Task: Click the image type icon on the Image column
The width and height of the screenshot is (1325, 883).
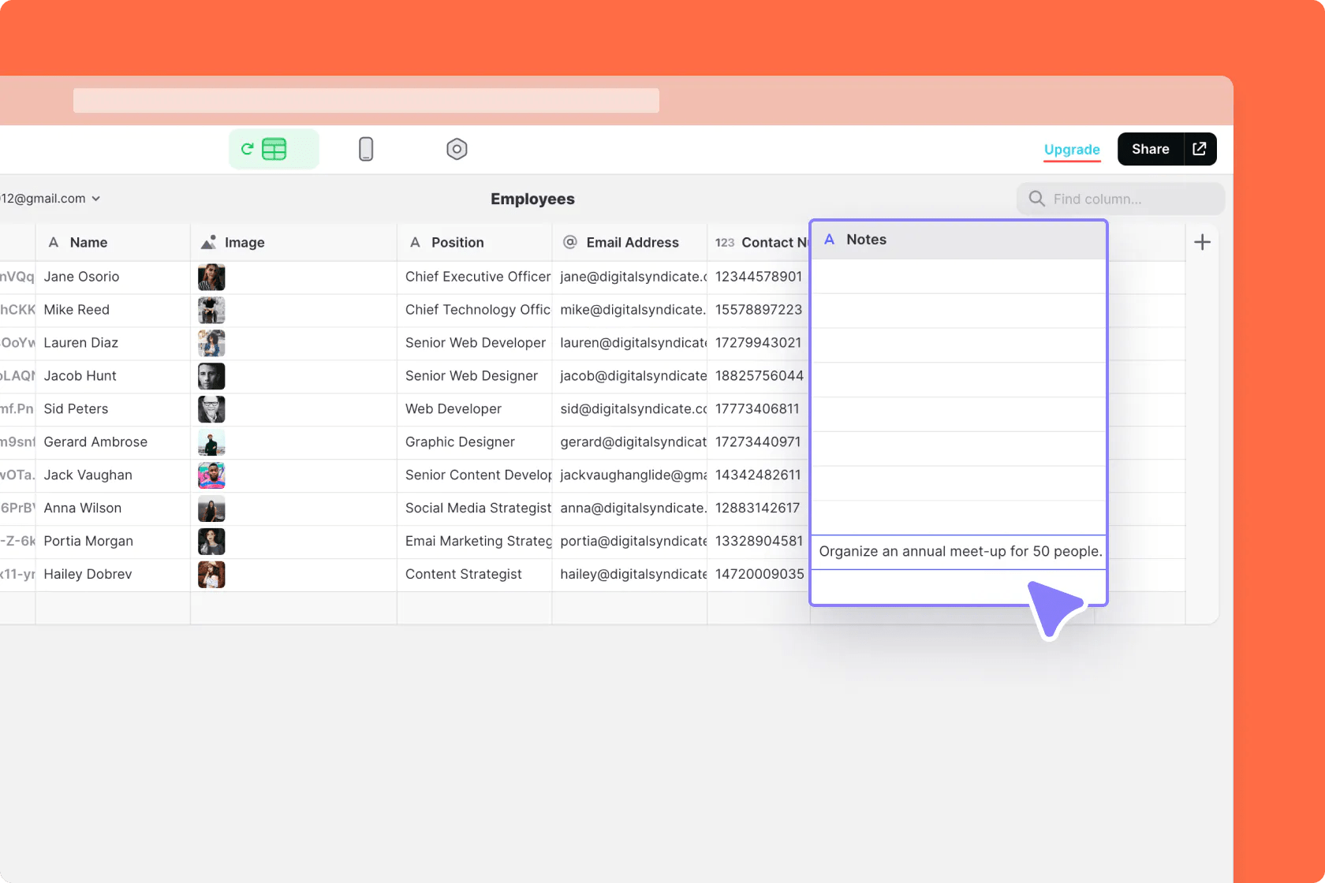Action: (207, 242)
